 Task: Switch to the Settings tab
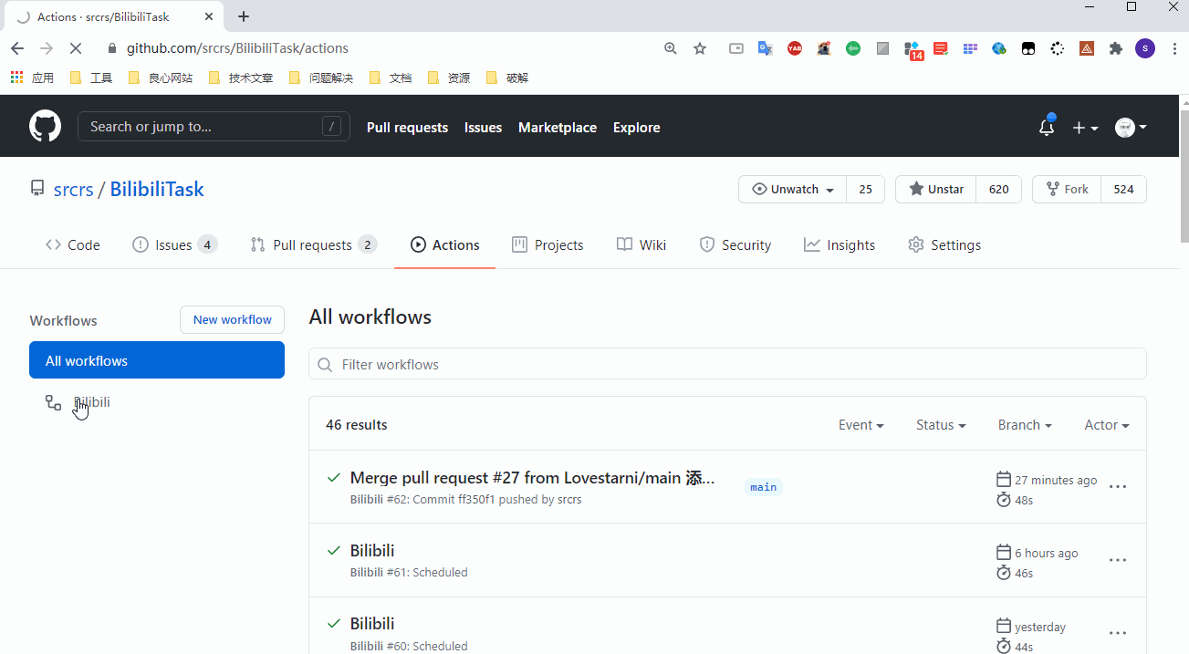click(x=944, y=244)
